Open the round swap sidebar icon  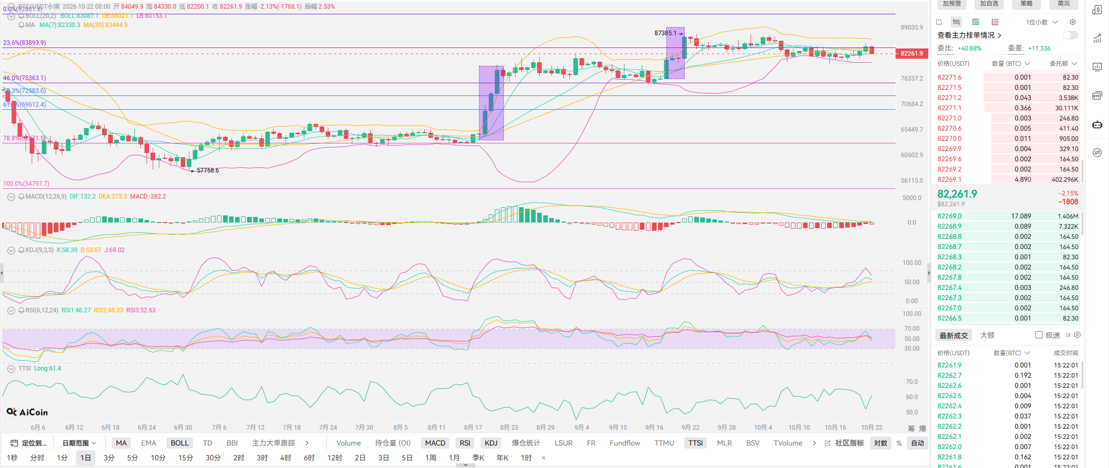[1097, 153]
